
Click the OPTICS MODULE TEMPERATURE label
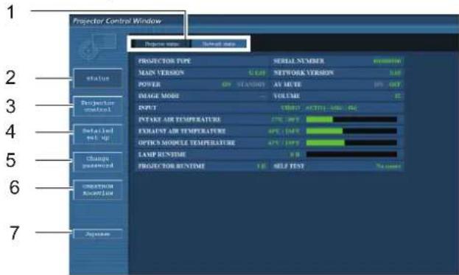(186, 142)
